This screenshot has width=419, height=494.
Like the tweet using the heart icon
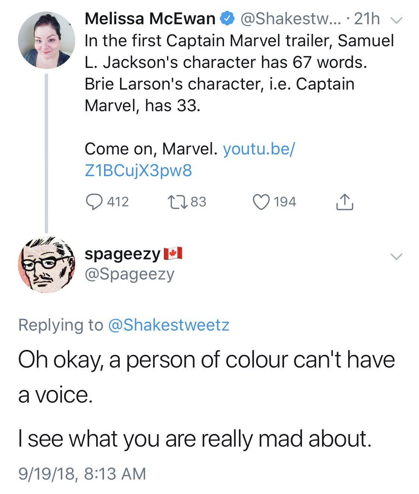pyautogui.click(x=261, y=202)
